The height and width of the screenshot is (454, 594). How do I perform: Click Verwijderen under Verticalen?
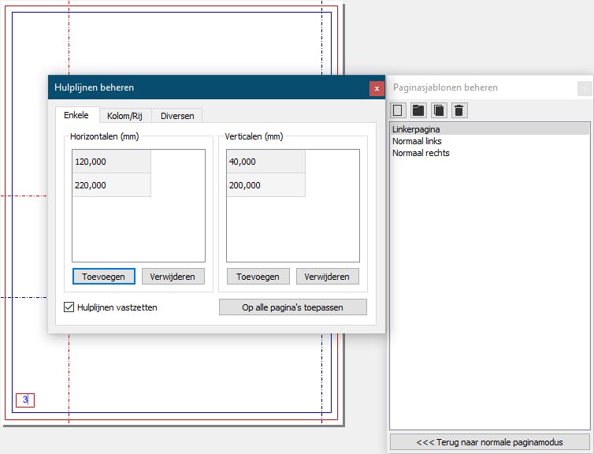tap(327, 277)
